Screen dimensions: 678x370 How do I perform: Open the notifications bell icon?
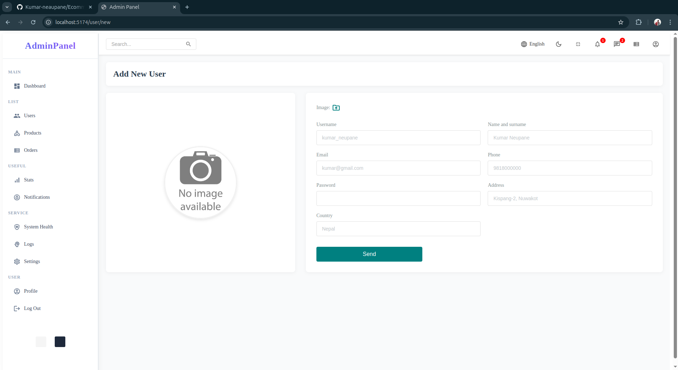pyautogui.click(x=597, y=44)
